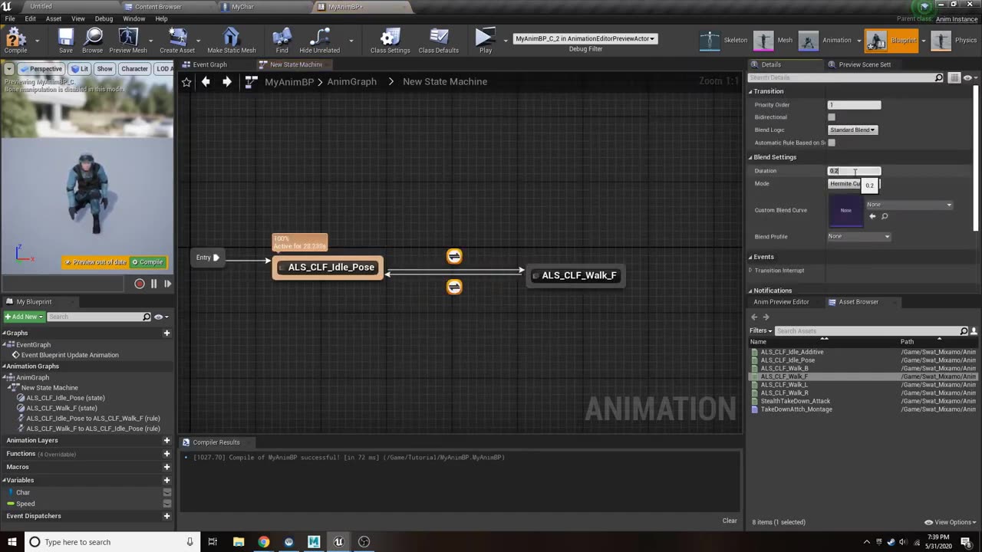Image resolution: width=982 pixels, height=552 pixels.
Task: Open the Blend Profile dropdown
Action: (858, 236)
